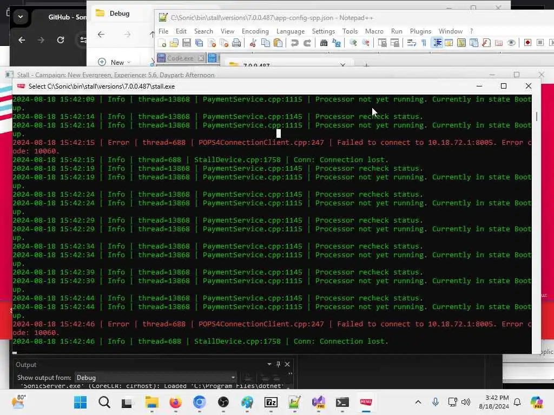Click the Open file icon in Notepad++
Image resolution: width=554 pixels, height=415 pixels.
tap(174, 43)
